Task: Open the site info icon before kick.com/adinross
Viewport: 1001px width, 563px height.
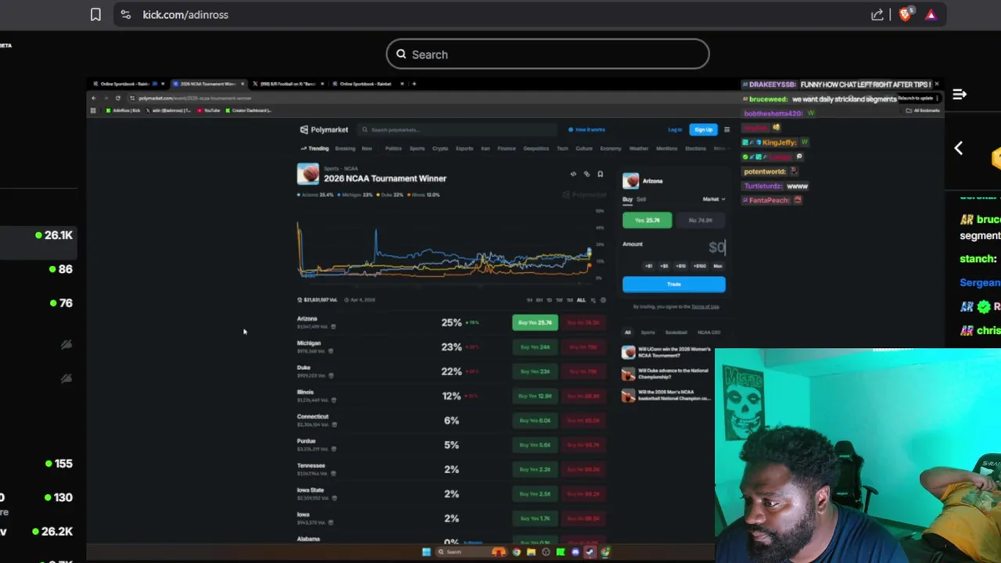Action: point(126,14)
